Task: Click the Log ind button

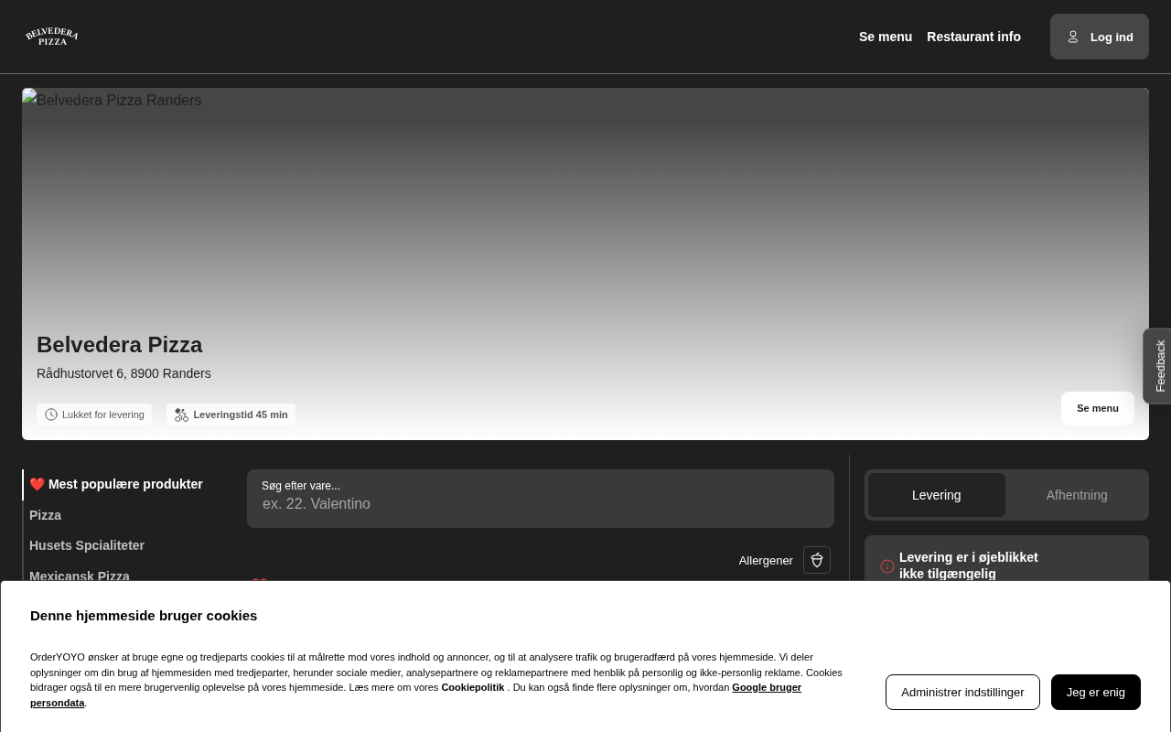Action: (x=1100, y=37)
